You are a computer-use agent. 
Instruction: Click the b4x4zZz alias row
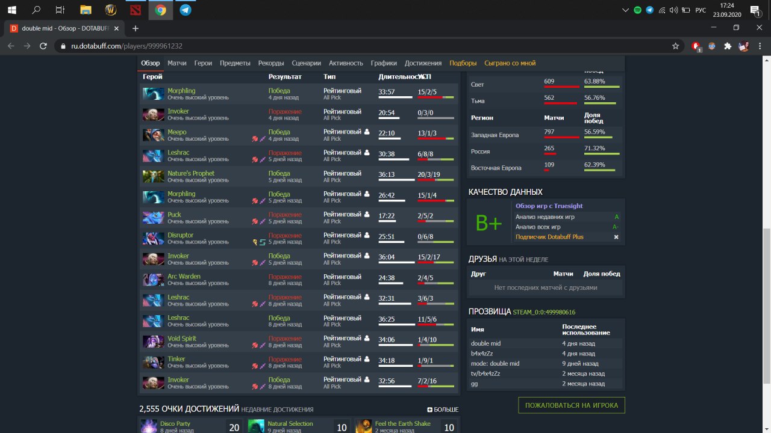coord(546,354)
